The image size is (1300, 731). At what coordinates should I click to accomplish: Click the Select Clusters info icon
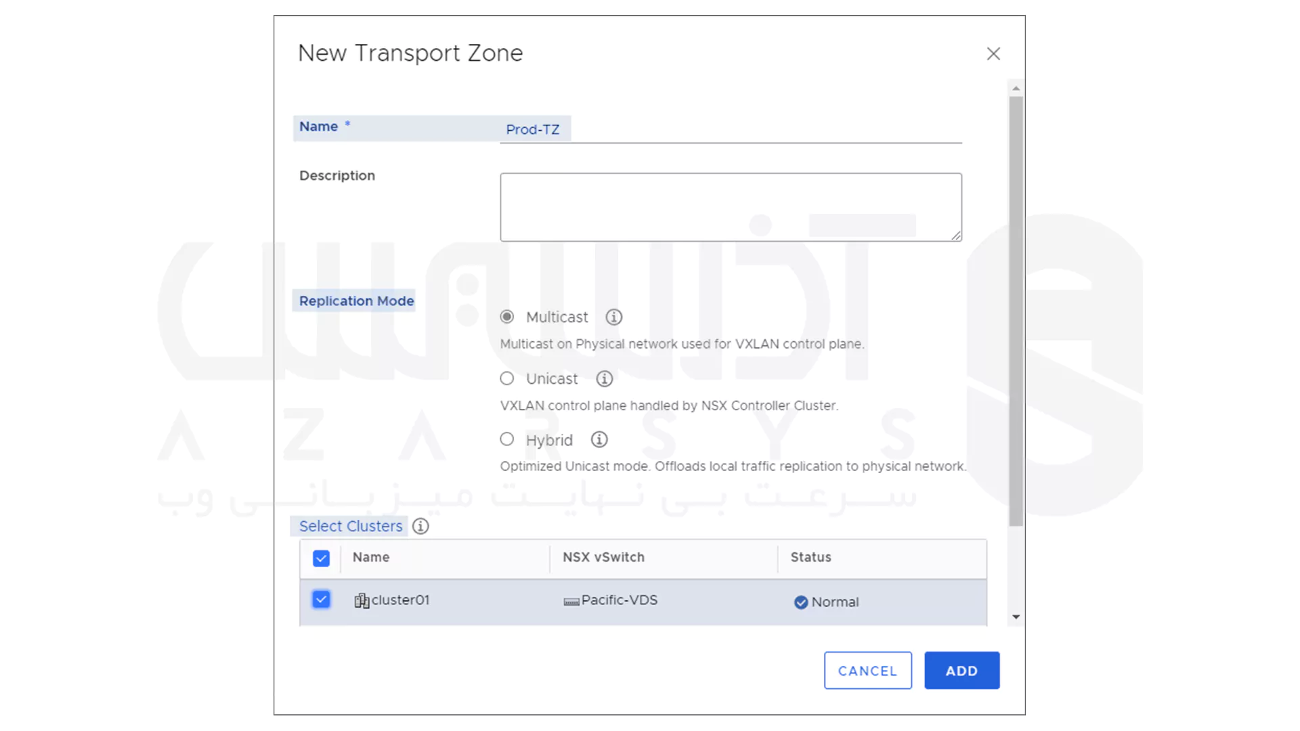coord(420,526)
